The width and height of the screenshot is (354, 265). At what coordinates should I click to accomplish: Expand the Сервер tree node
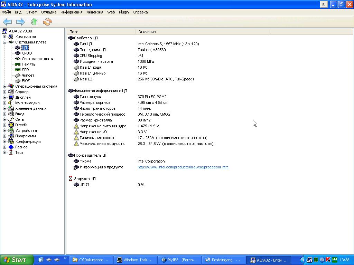click(4, 92)
